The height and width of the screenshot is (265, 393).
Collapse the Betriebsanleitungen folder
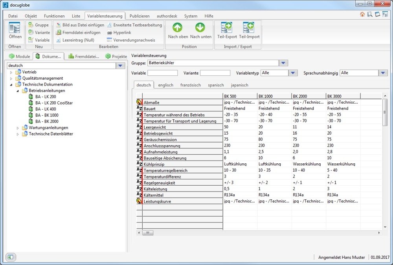point(18,91)
